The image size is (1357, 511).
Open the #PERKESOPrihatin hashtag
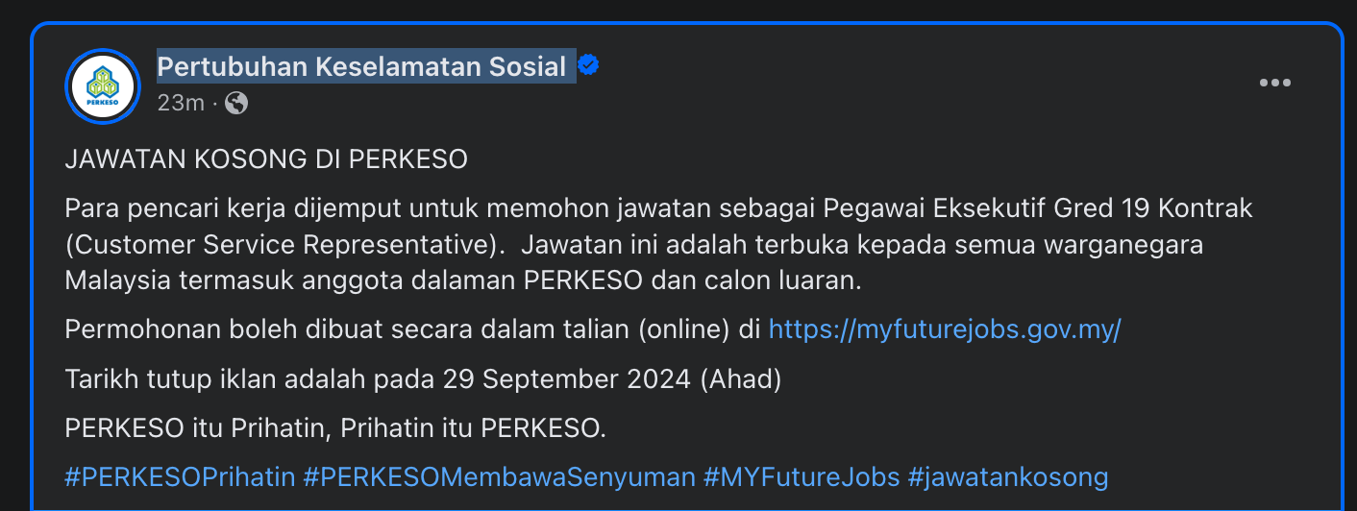[x=180, y=476]
